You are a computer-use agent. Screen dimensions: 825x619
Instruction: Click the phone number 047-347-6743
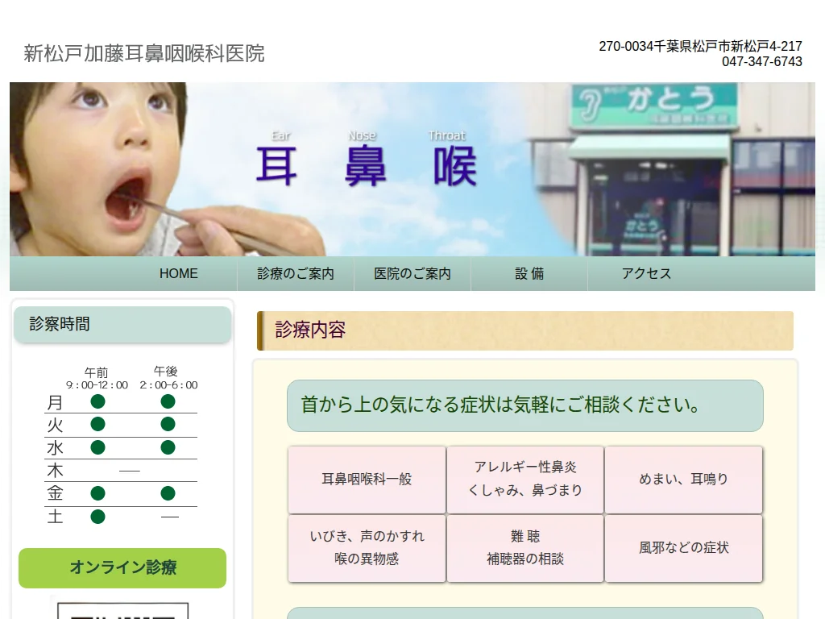click(x=762, y=61)
